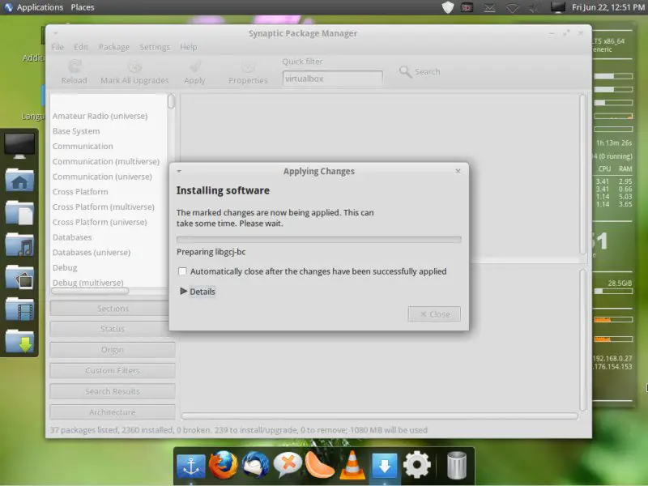The image size is (648, 486).
Task: Open the Pictures folder in left dock
Action: tap(19, 276)
